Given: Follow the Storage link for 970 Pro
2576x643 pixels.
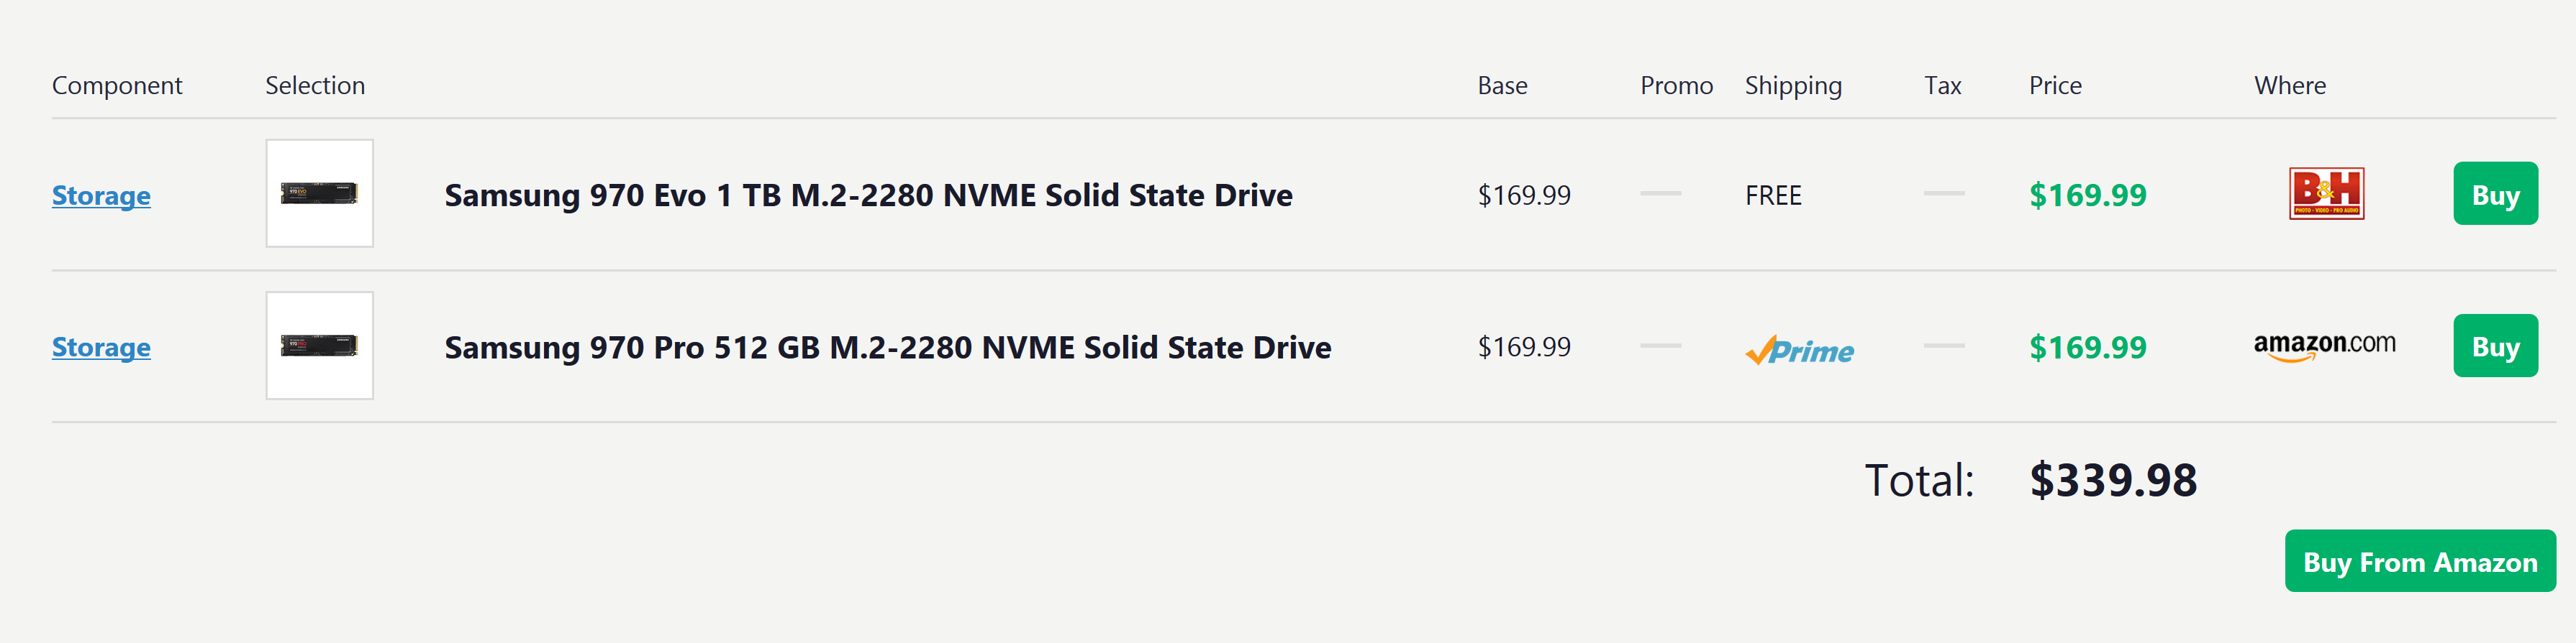Looking at the screenshot, I should (x=101, y=348).
